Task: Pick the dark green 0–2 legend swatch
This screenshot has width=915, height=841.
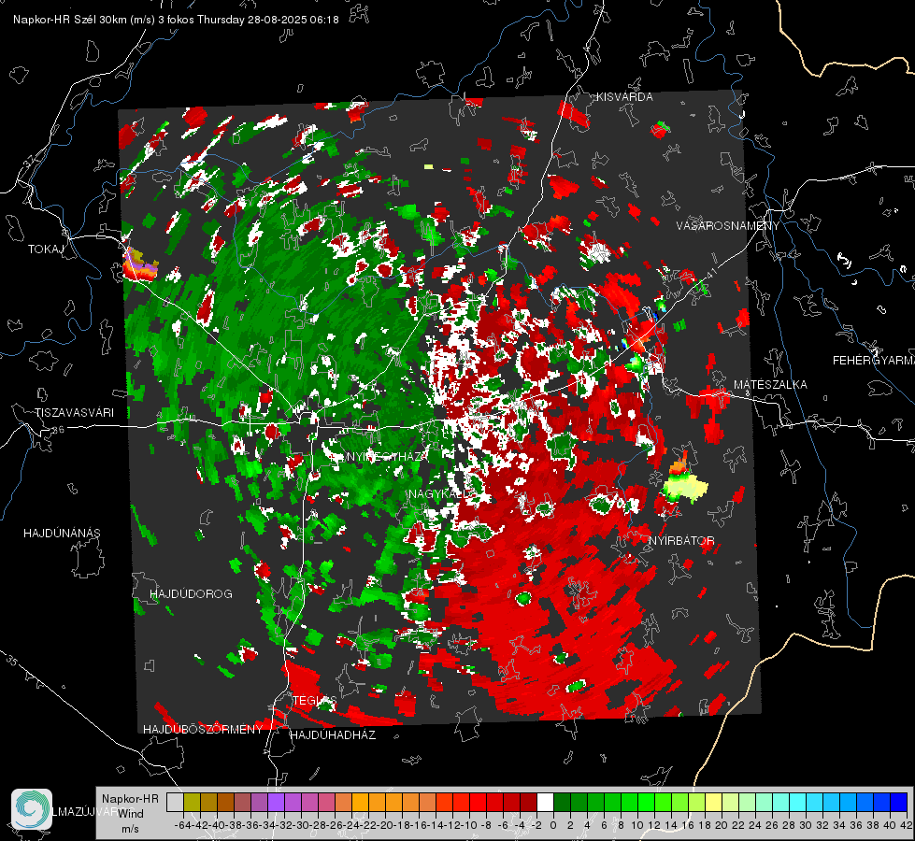Action: point(562,802)
